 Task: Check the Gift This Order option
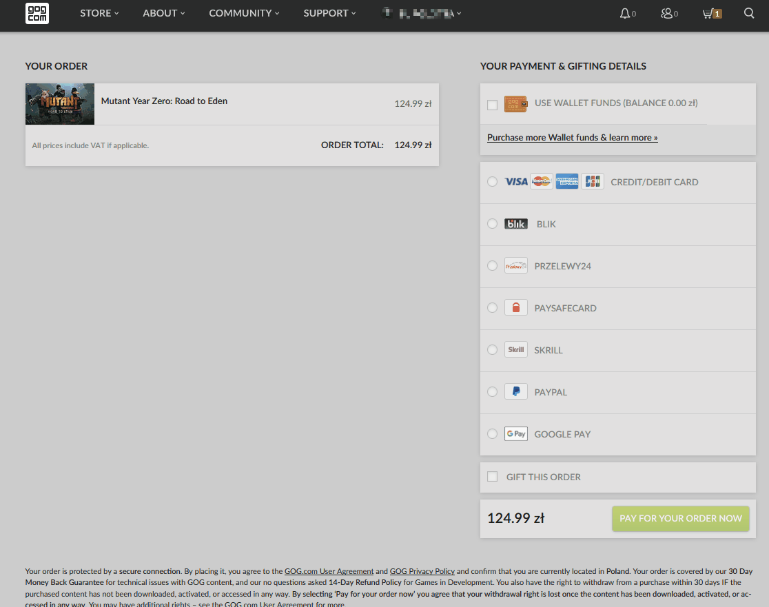tap(492, 476)
